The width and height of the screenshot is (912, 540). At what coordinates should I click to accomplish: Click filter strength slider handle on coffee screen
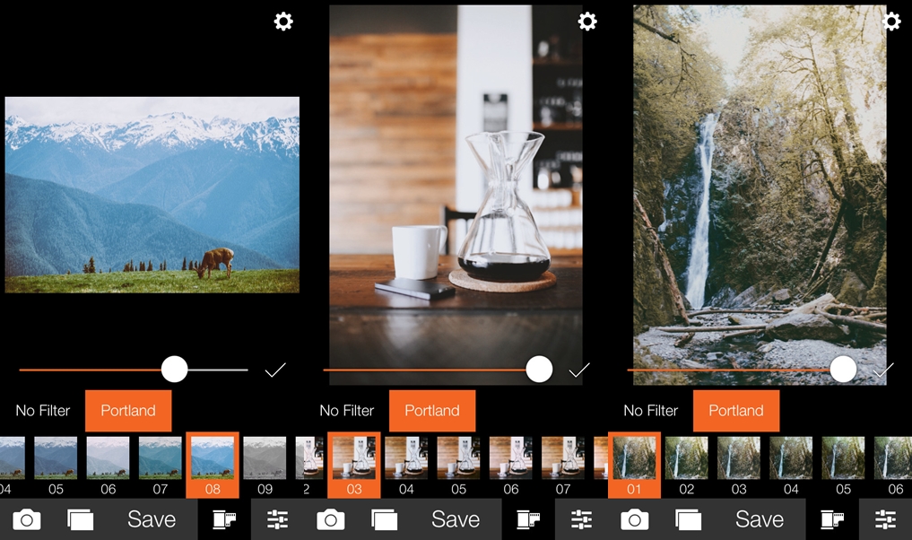[539, 370]
